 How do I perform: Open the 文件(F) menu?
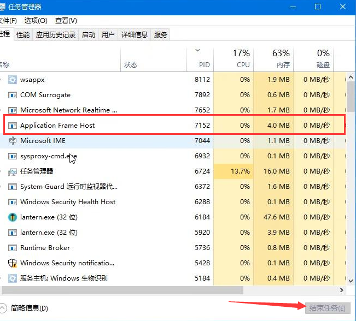coord(8,21)
